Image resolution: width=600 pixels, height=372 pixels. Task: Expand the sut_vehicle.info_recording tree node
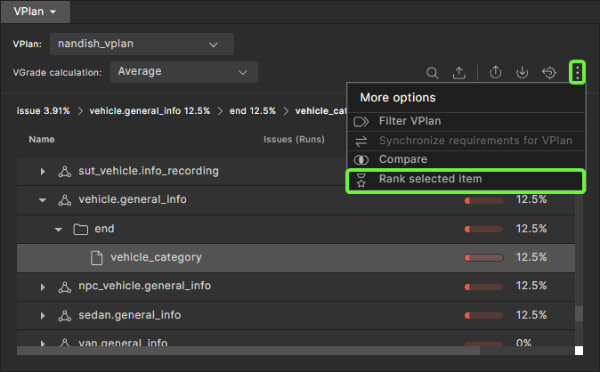click(43, 171)
